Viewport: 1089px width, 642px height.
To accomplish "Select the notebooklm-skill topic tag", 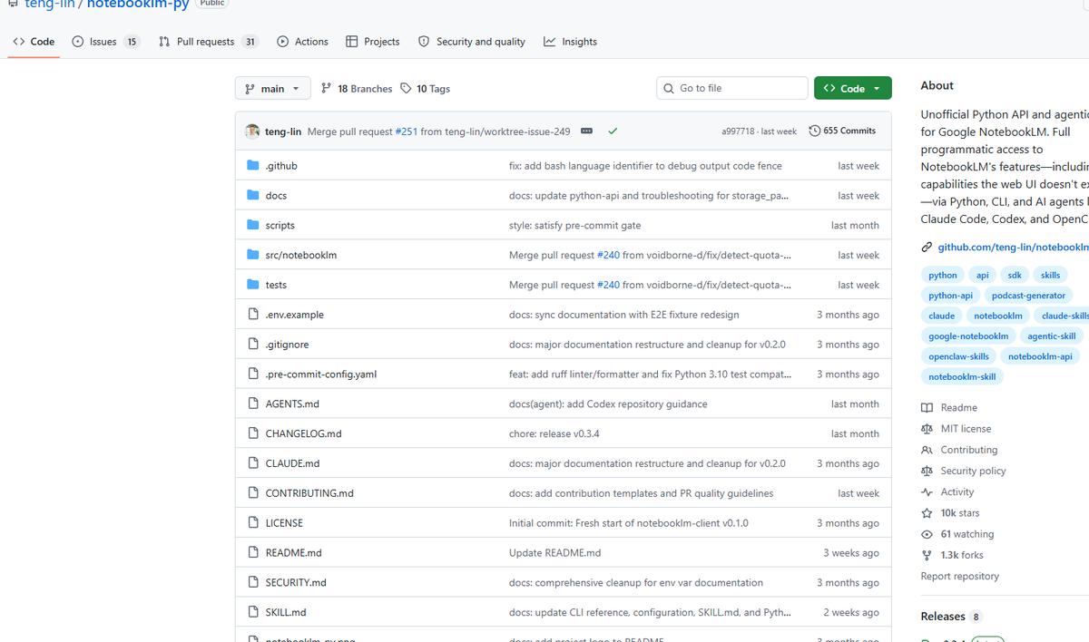I will click(962, 377).
